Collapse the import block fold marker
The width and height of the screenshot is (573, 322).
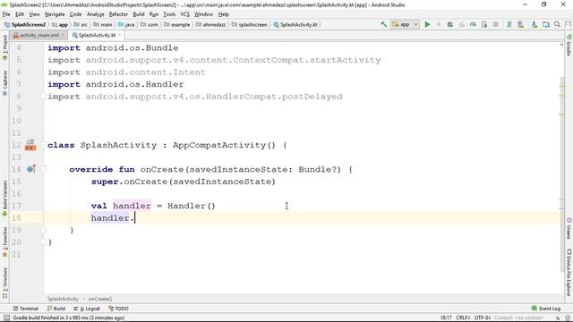pos(43,97)
